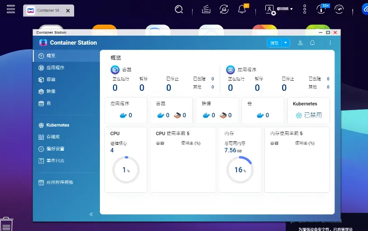Click the memory 16% usage gauge
368x231 pixels.
click(240, 170)
